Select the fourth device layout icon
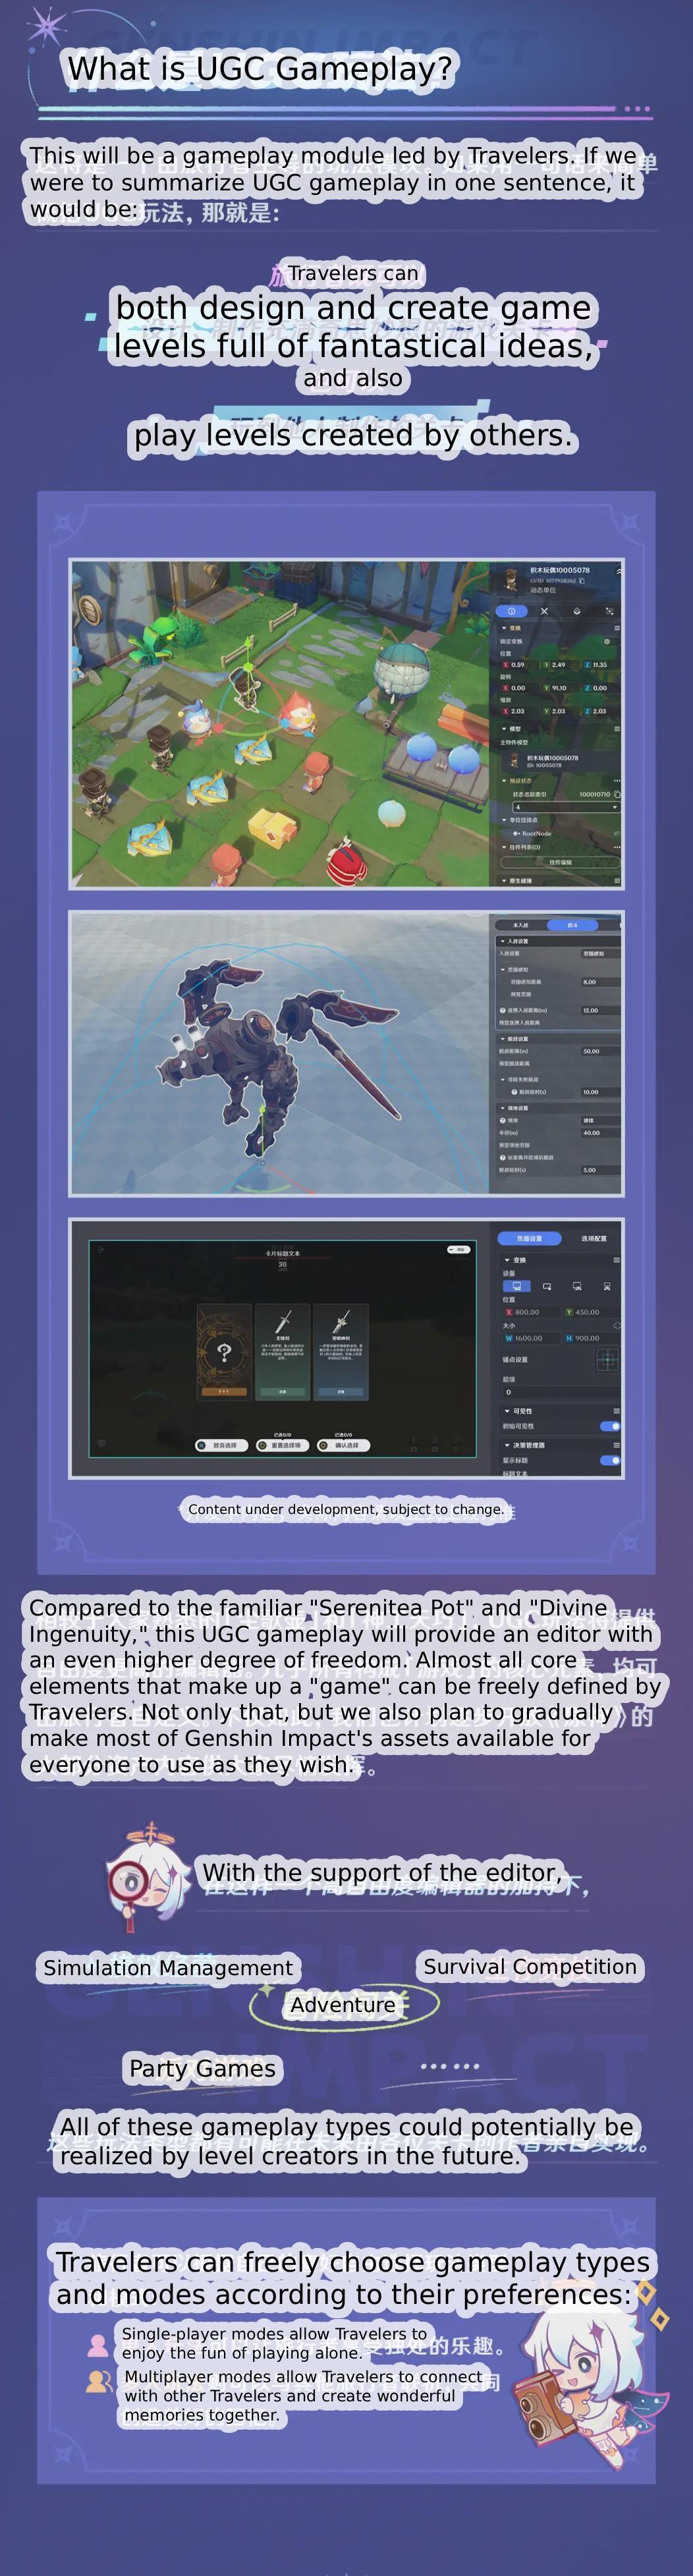This screenshot has width=693, height=2576. click(x=607, y=1287)
